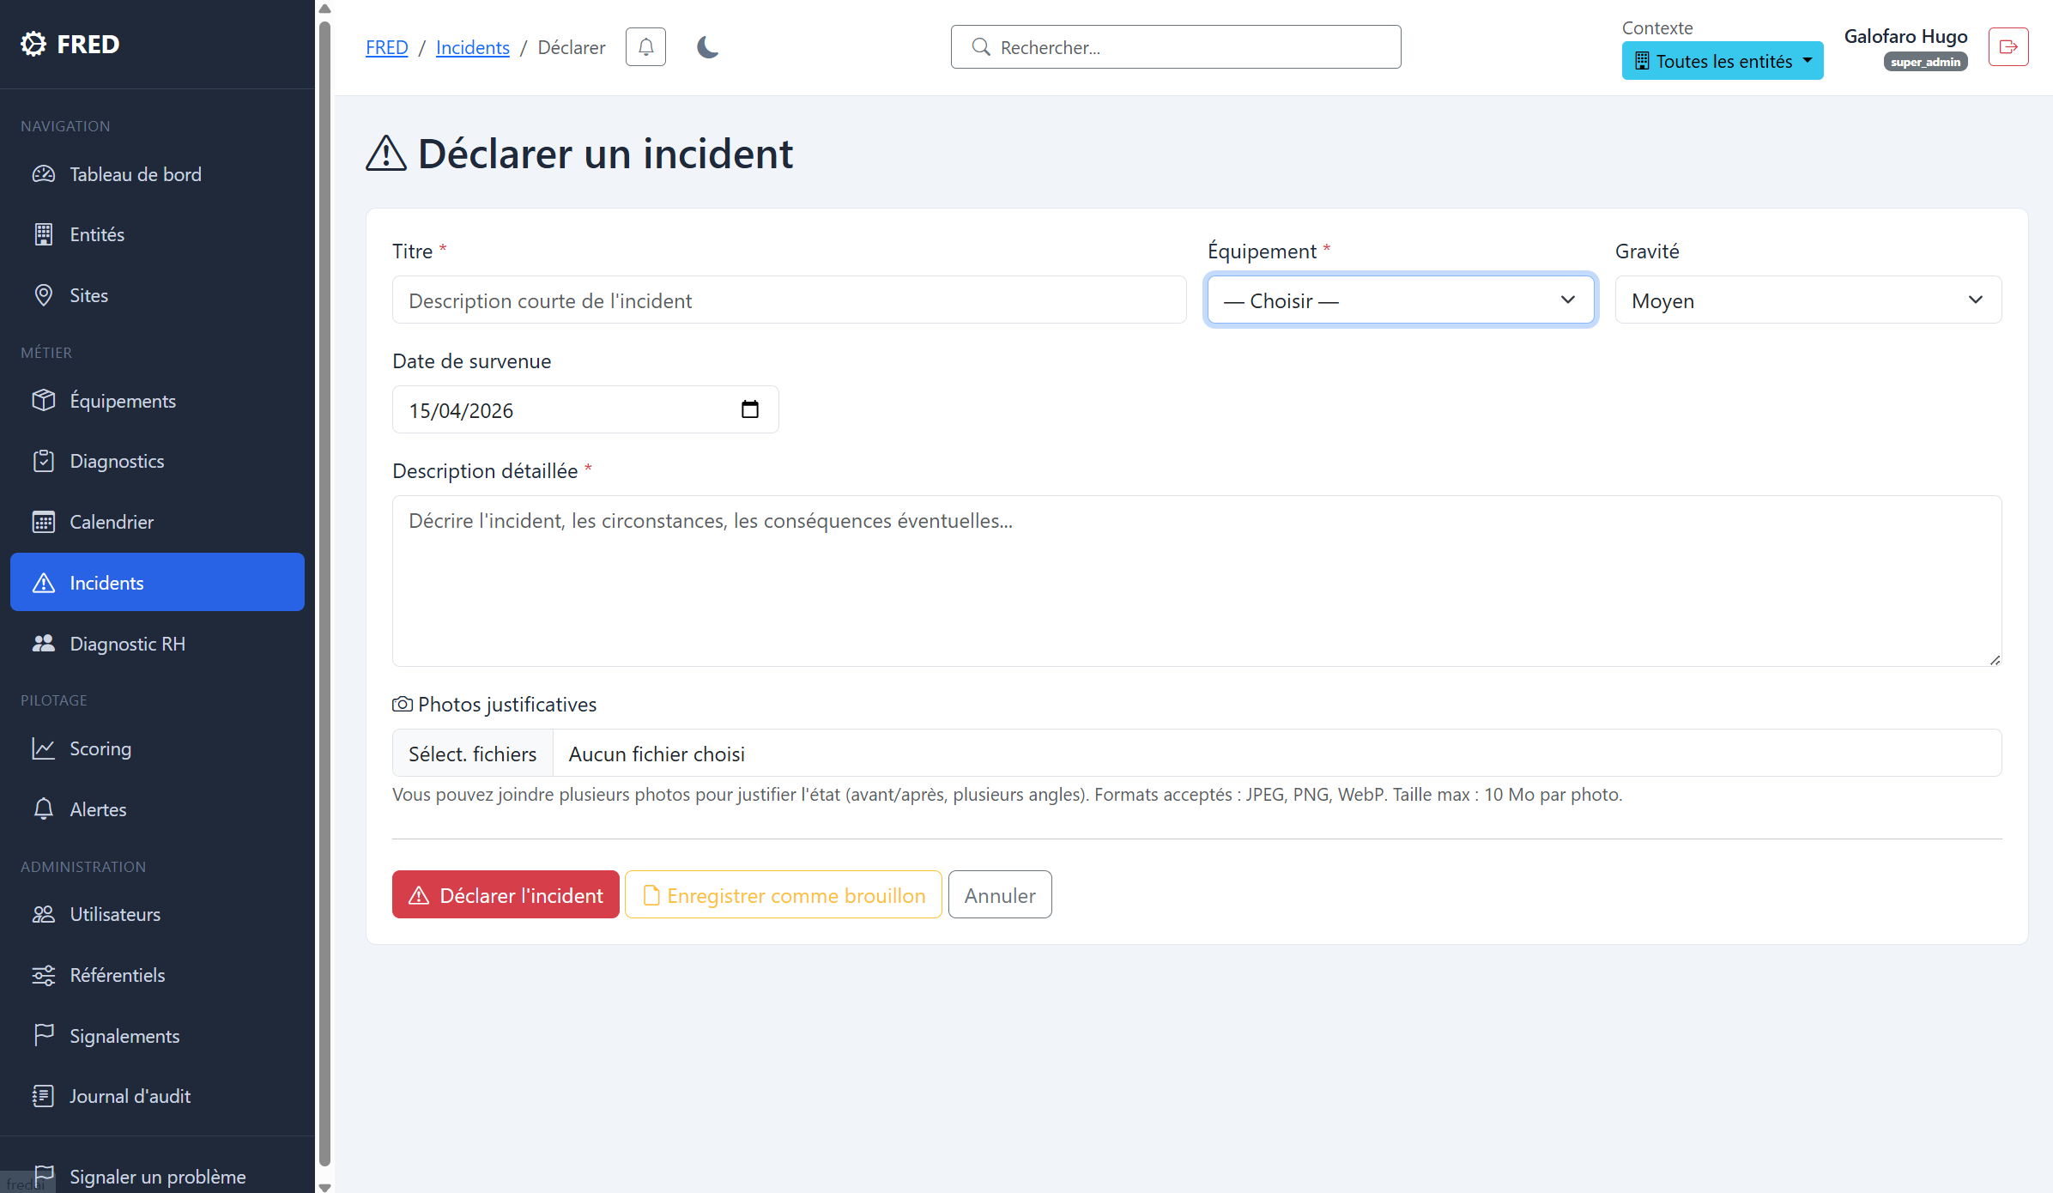
Task: Click the notifications bell icon
Action: (x=645, y=47)
